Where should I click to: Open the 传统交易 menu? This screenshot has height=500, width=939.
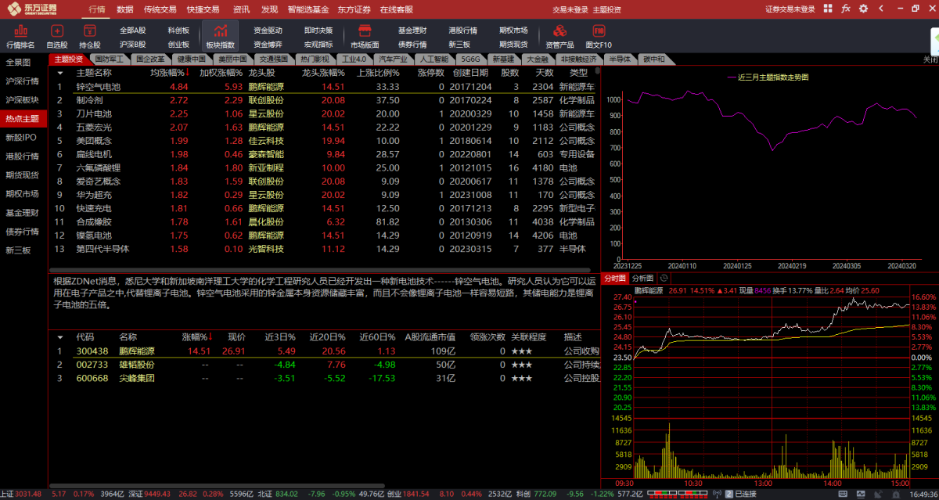[160, 9]
